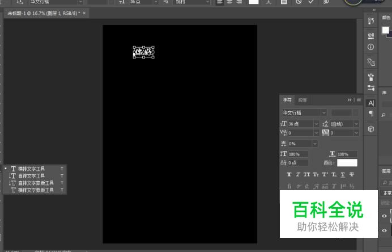392x252 pixels.
Task: Open font size dropdown showing 36 点
Action: coord(317,124)
